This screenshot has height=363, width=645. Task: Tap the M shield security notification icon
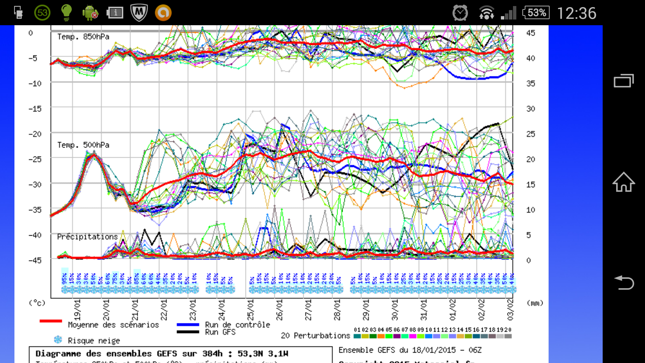139,13
